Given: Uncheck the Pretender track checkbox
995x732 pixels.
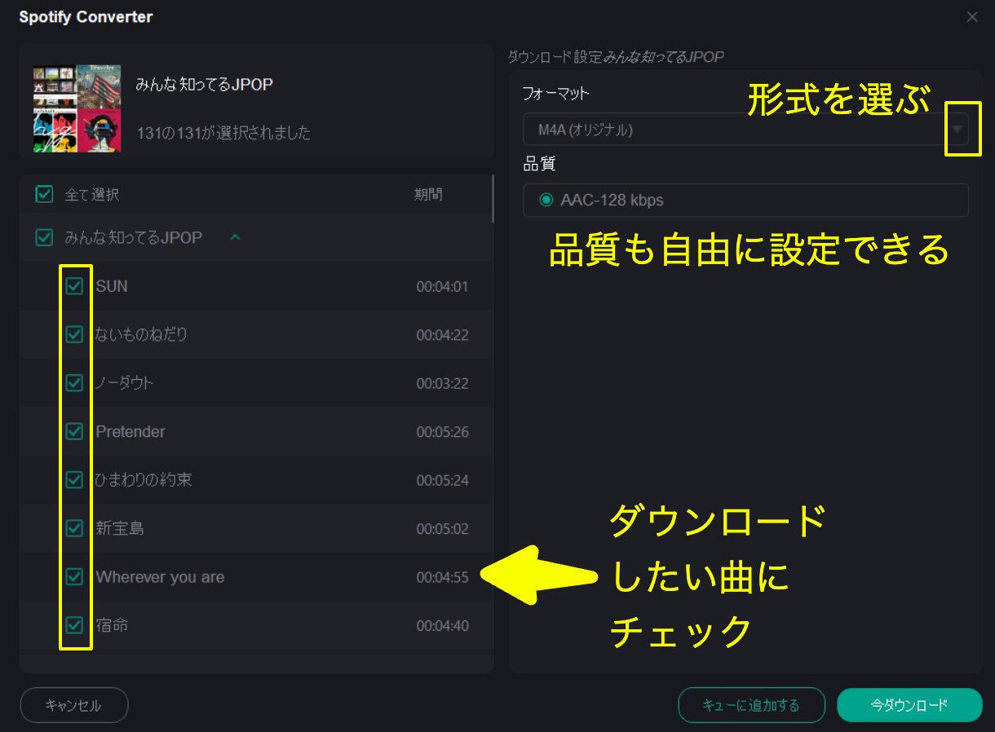Looking at the screenshot, I should [x=74, y=431].
